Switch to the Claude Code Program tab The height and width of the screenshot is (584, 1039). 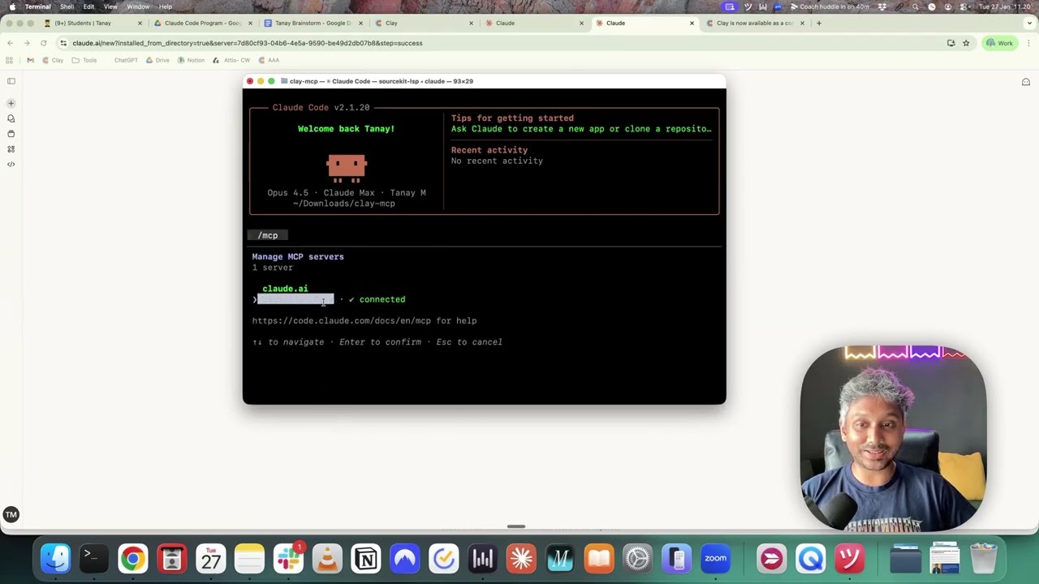pyautogui.click(x=203, y=23)
